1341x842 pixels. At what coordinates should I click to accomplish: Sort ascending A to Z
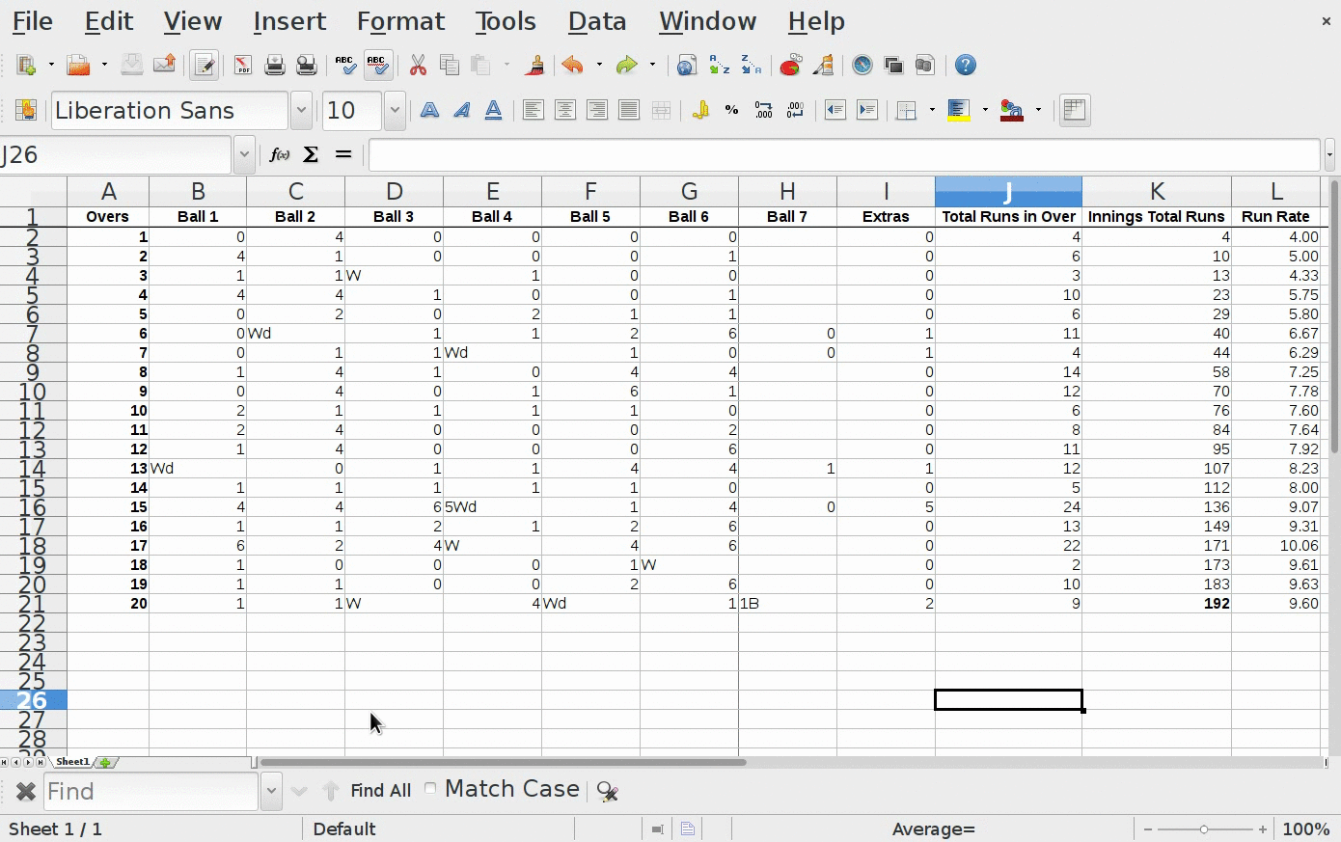[x=720, y=66]
